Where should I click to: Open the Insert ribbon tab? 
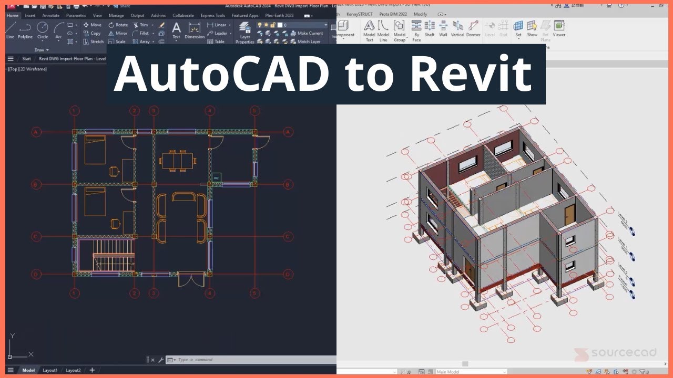coord(30,16)
